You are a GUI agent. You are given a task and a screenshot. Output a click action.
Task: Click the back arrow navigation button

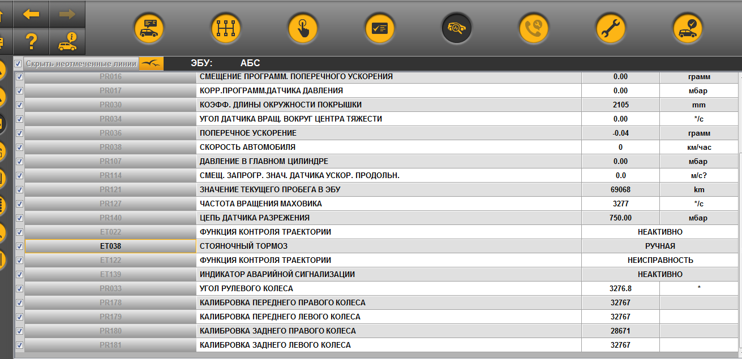[31, 14]
